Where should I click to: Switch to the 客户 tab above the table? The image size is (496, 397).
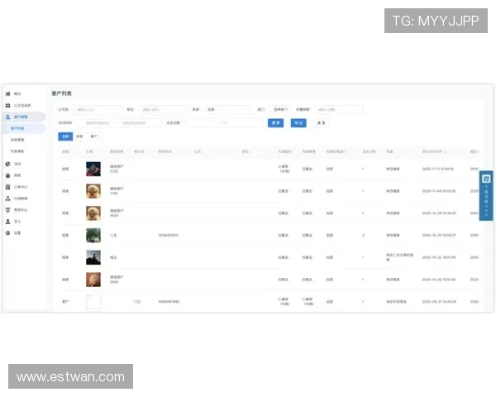93,136
